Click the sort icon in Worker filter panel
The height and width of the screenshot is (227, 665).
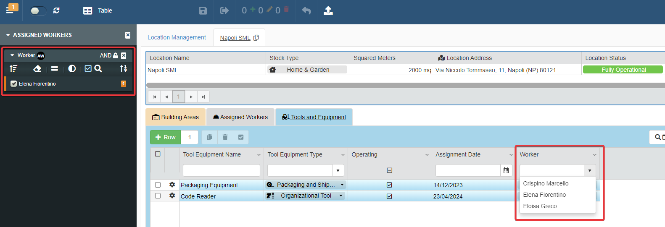13,68
